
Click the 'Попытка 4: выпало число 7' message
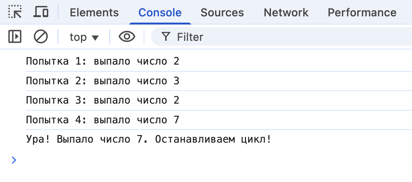103,120
